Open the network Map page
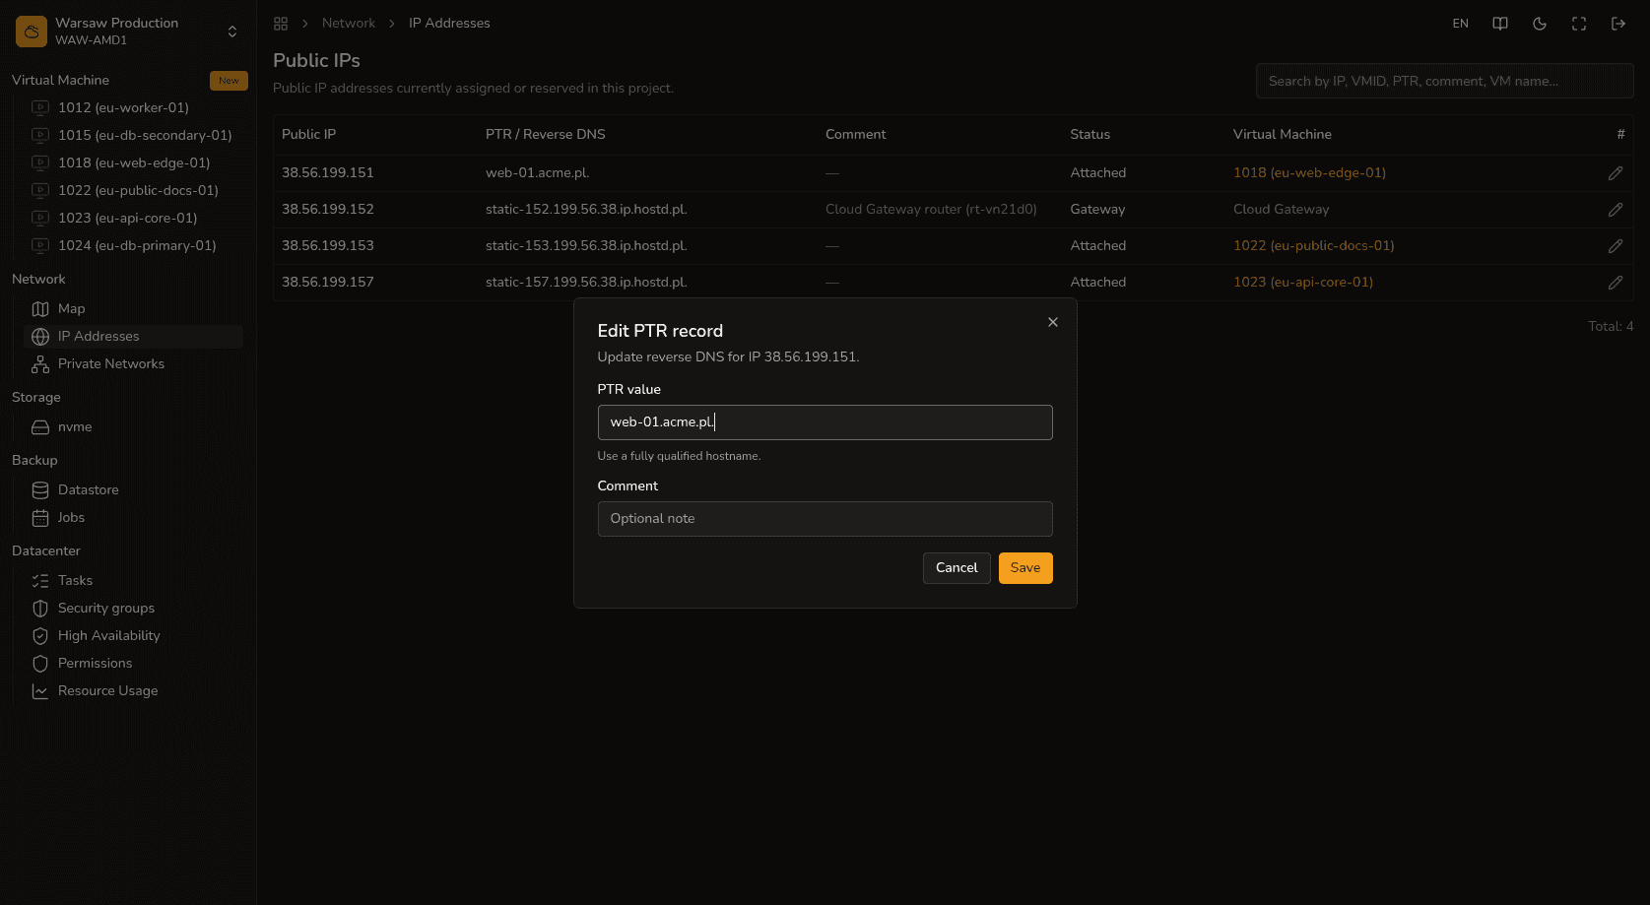 tap(71, 309)
